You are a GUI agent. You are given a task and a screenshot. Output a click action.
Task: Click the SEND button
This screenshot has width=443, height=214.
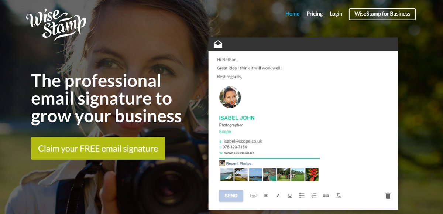tap(231, 196)
